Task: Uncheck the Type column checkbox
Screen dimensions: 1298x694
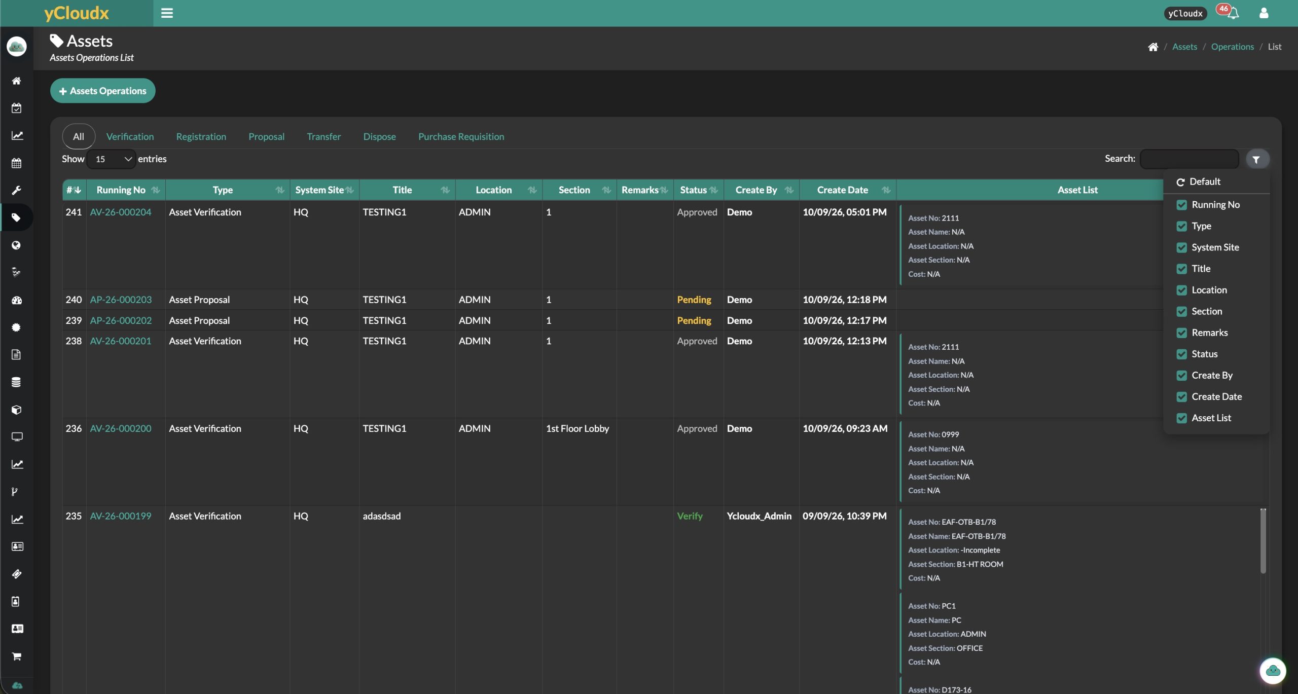Action: coord(1181,226)
